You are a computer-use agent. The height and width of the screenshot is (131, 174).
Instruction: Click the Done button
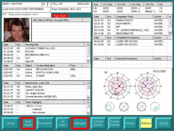click(164, 123)
